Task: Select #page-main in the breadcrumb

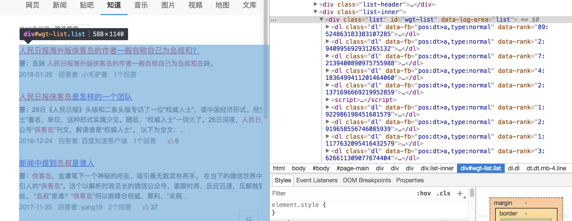Action: (353, 168)
